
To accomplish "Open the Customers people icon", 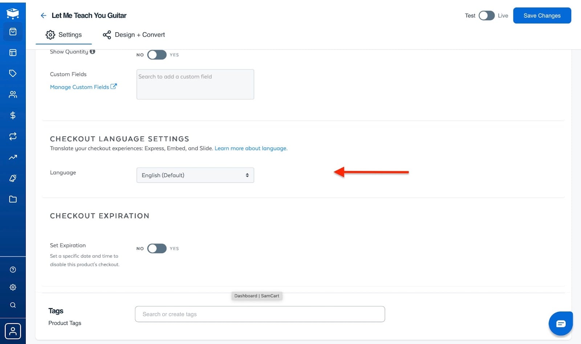I will click(x=13, y=95).
